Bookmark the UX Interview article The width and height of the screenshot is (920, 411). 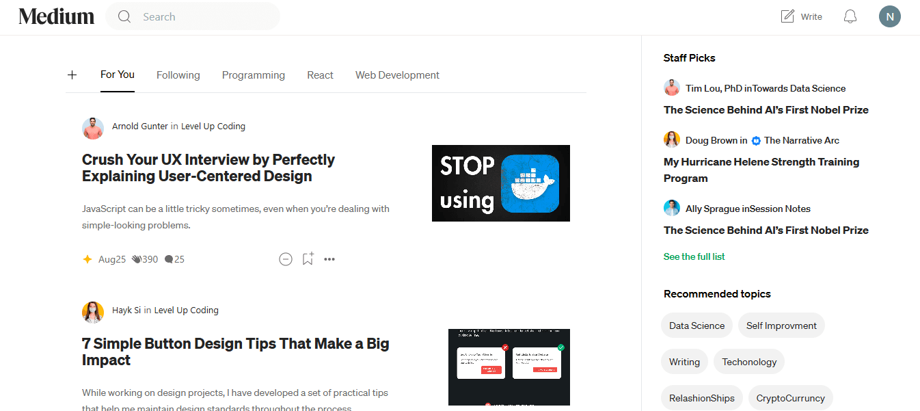(308, 258)
